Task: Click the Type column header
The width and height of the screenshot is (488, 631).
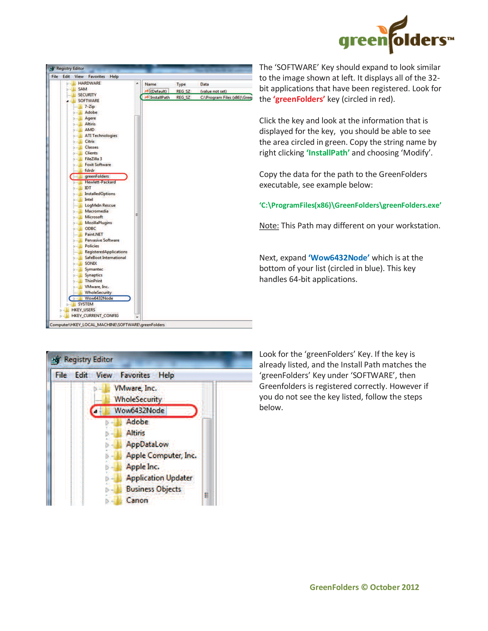Action: point(181,84)
